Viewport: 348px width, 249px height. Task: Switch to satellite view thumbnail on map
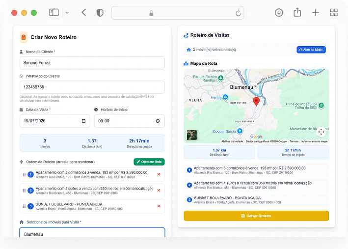192,135
